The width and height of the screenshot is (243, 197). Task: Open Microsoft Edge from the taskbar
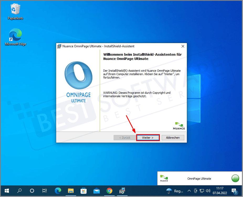58,191
